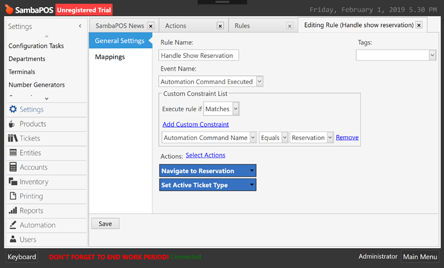Click Add Custom Constraint link
The height and width of the screenshot is (268, 444).
196,124
